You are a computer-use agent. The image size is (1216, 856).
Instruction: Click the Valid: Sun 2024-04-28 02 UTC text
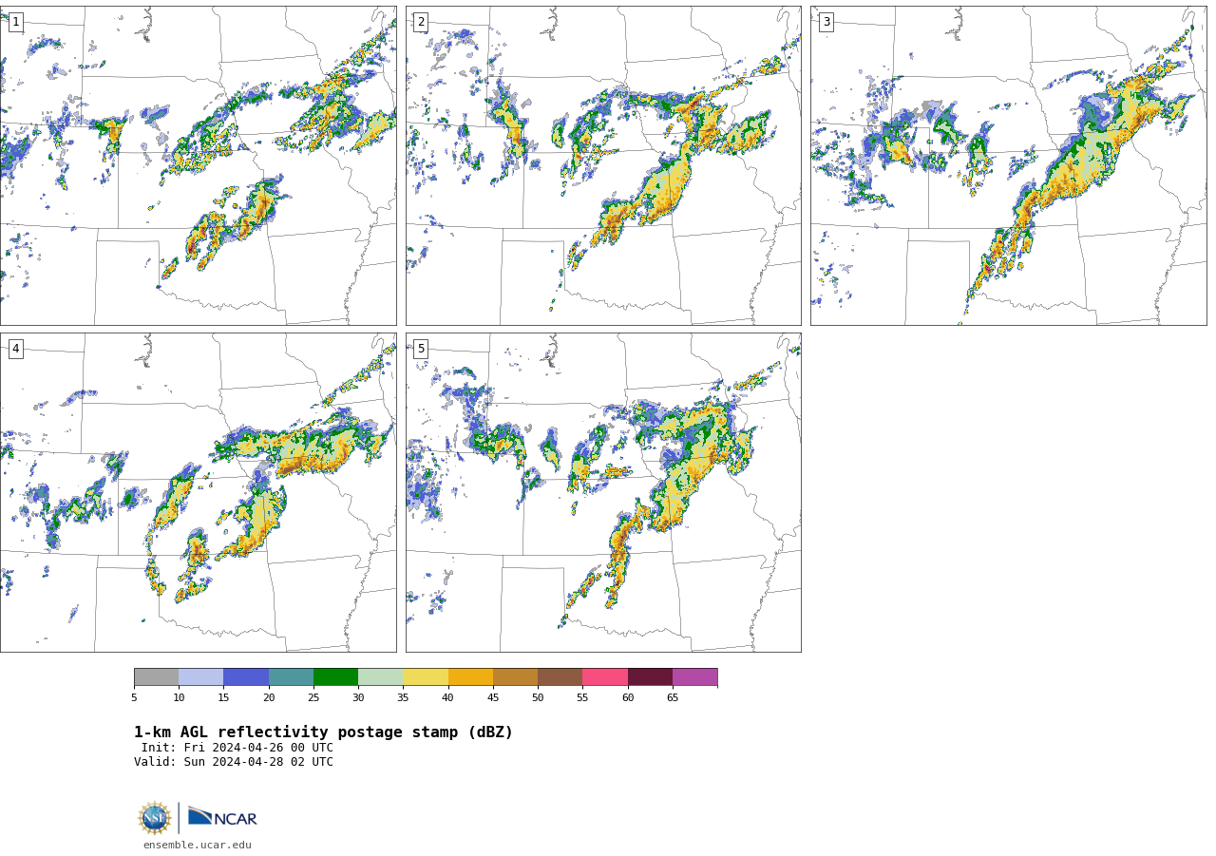[x=234, y=762]
